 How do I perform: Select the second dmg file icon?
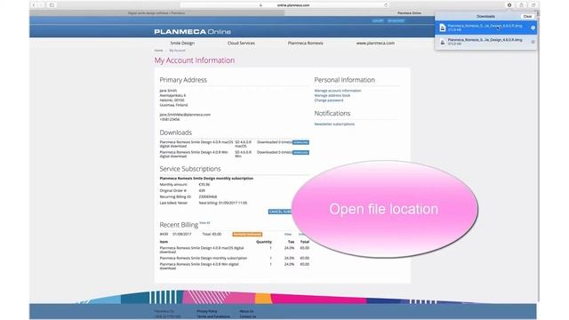click(x=443, y=42)
